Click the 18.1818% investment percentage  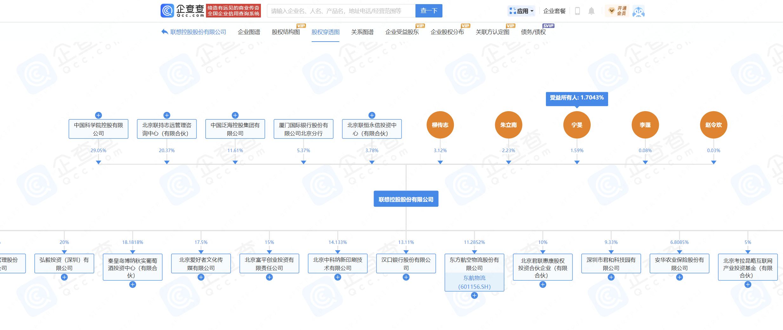(133, 242)
